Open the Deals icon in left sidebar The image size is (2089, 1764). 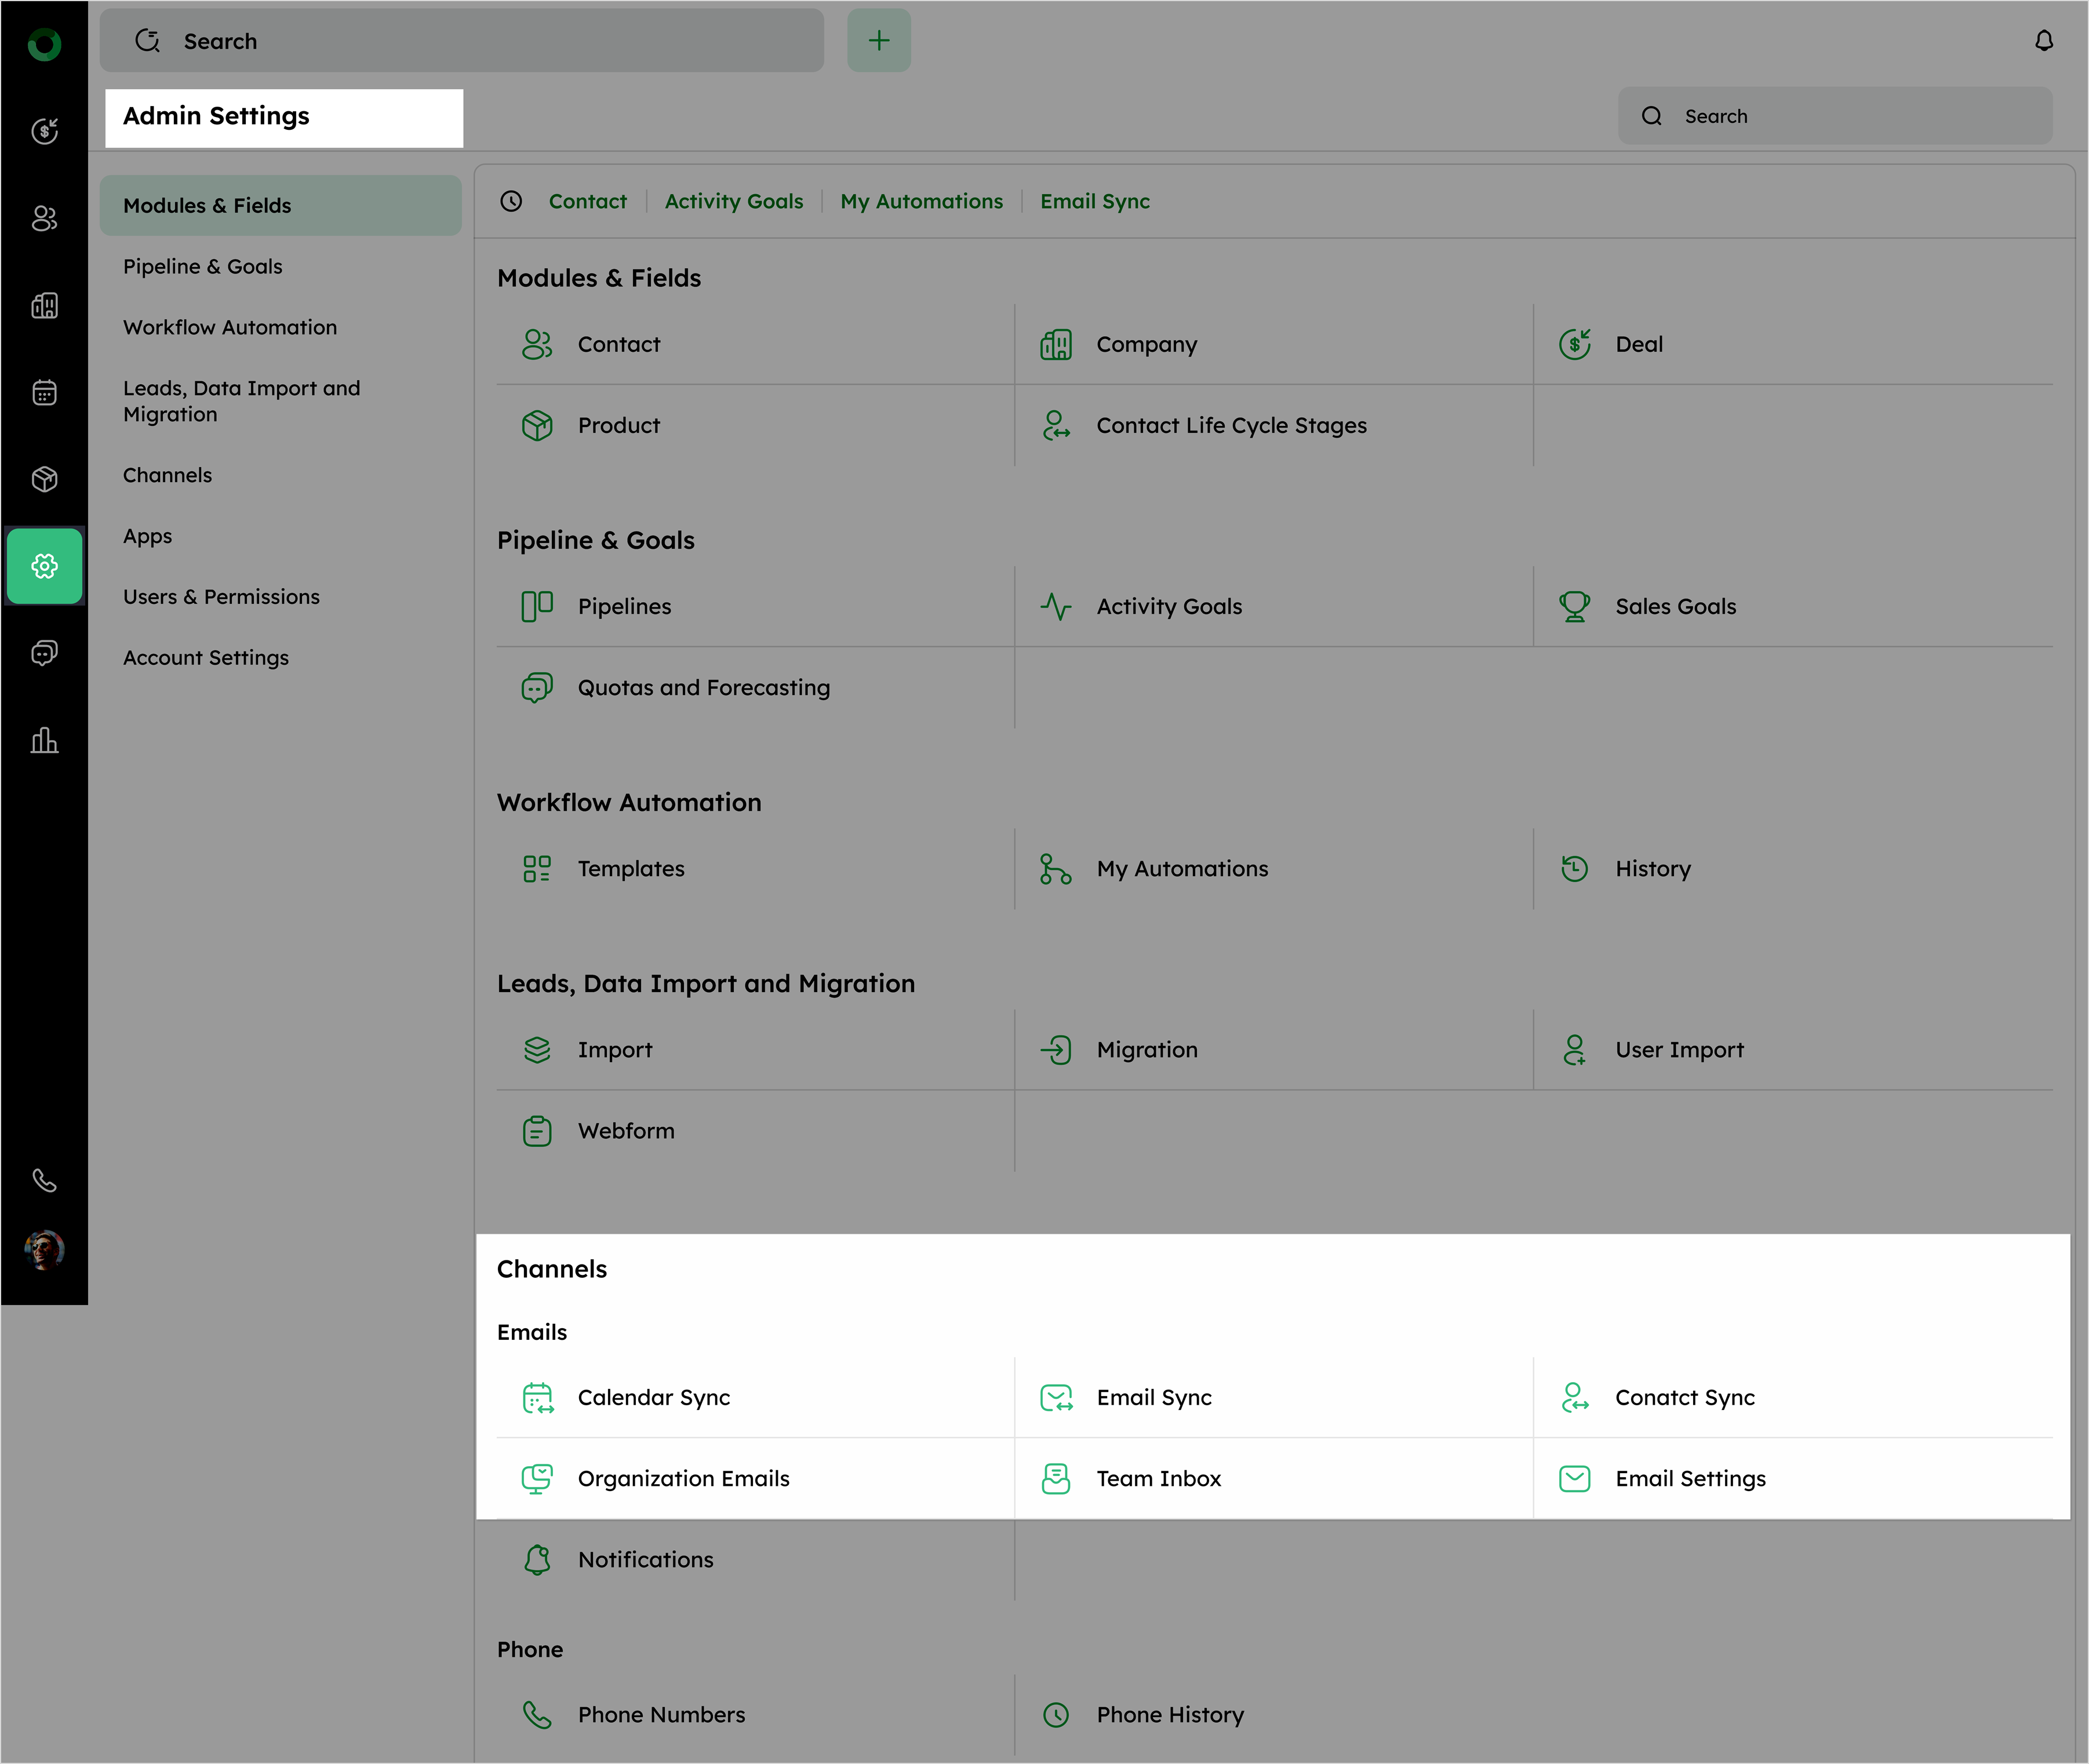point(44,131)
